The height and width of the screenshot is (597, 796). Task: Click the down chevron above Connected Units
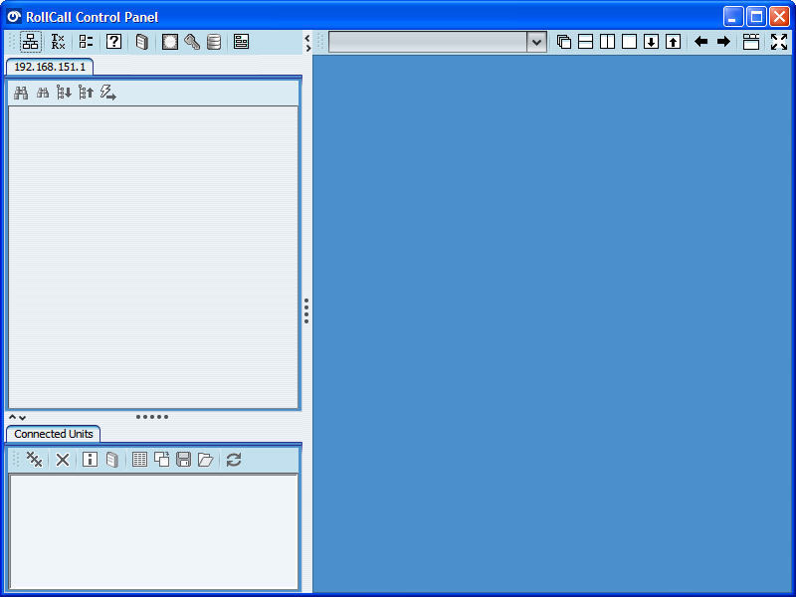(x=22, y=417)
